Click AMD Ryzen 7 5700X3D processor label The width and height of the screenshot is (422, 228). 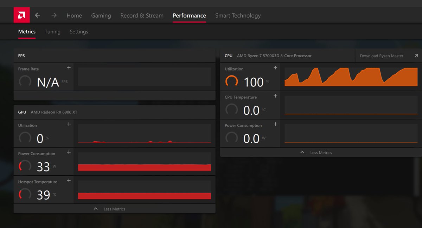[x=274, y=56]
